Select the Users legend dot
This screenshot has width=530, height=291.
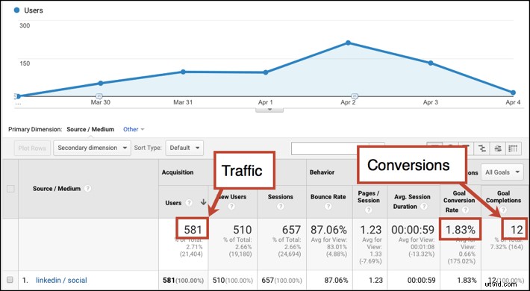click(16, 10)
